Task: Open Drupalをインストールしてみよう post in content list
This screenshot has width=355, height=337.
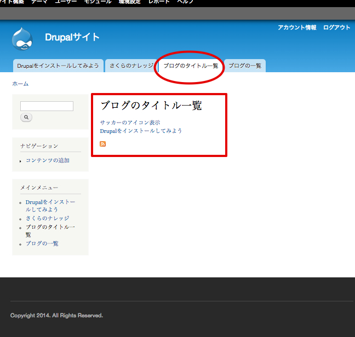Action: [x=141, y=131]
